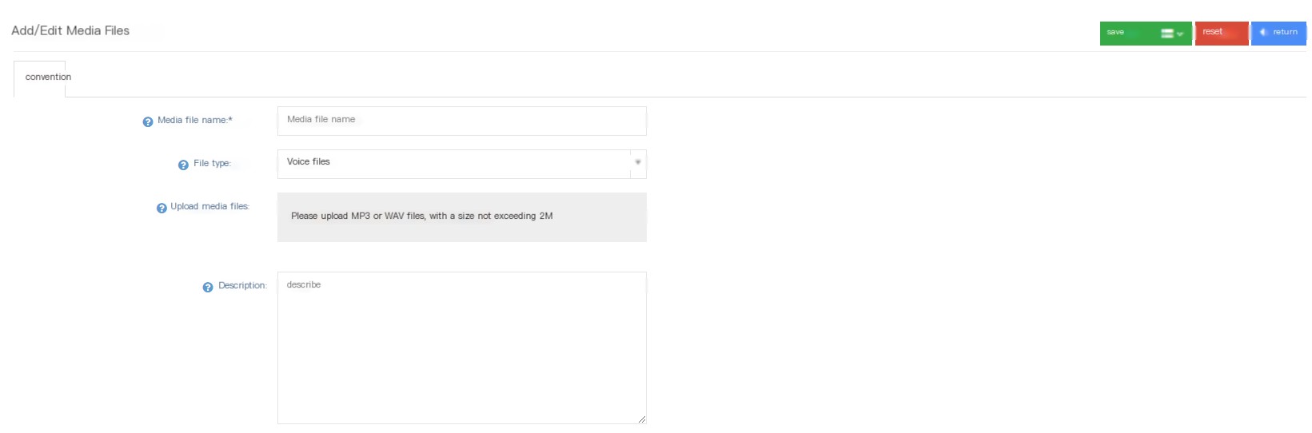Click the File type dropdown arrow
The width and height of the screenshot is (1312, 433).
click(x=638, y=162)
